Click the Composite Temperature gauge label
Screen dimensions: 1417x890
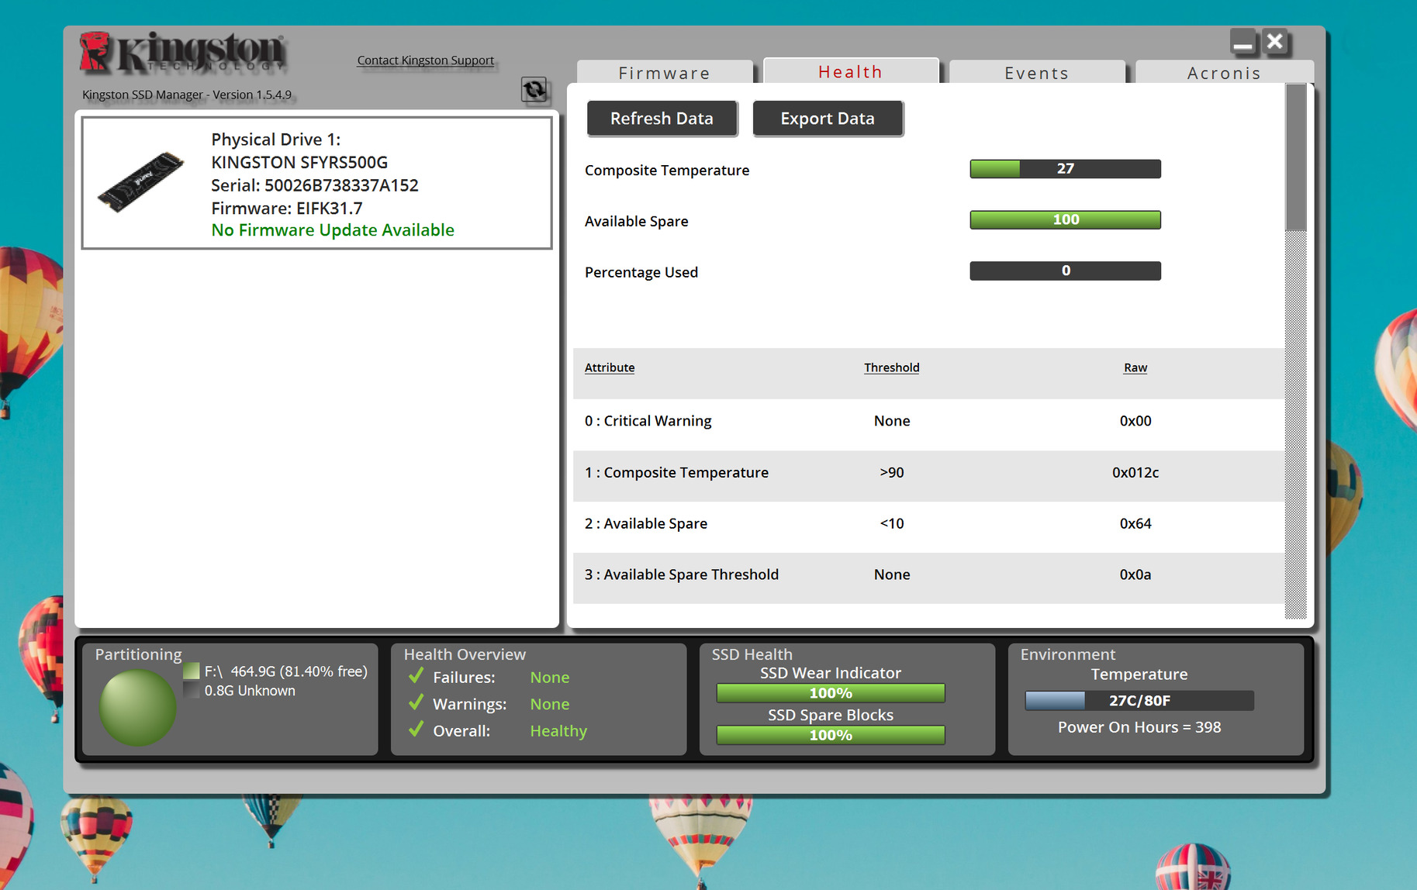point(667,171)
